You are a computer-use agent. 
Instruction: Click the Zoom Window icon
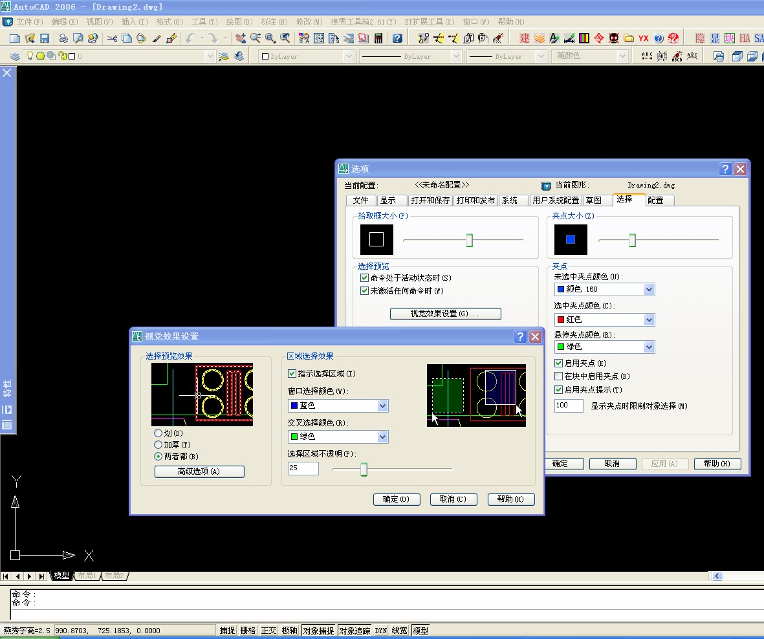270,38
